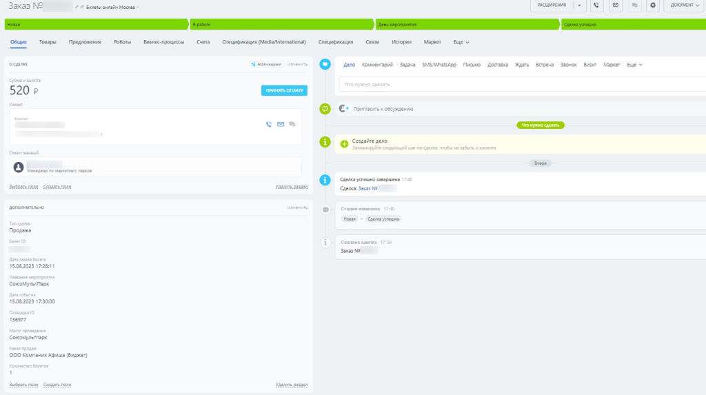The width and height of the screenshot is (706, 395).
Task: Set deal stage to Сделка успешна
Action: coord(634,24)
